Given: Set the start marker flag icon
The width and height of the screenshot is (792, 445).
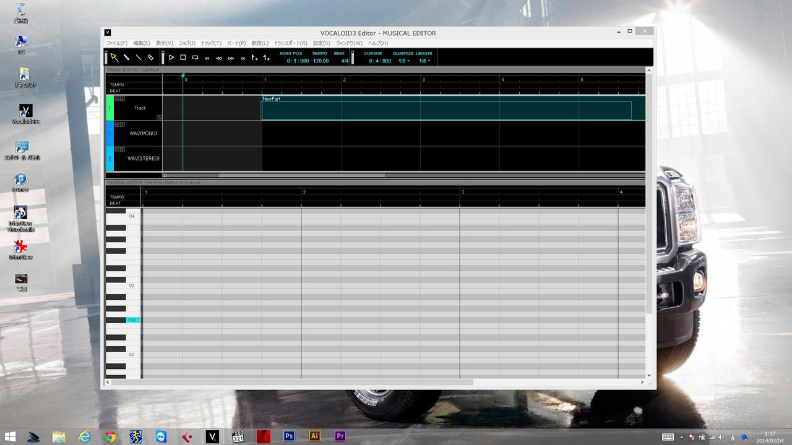Looking at the screenshot, I should click(x=254, y=57).
